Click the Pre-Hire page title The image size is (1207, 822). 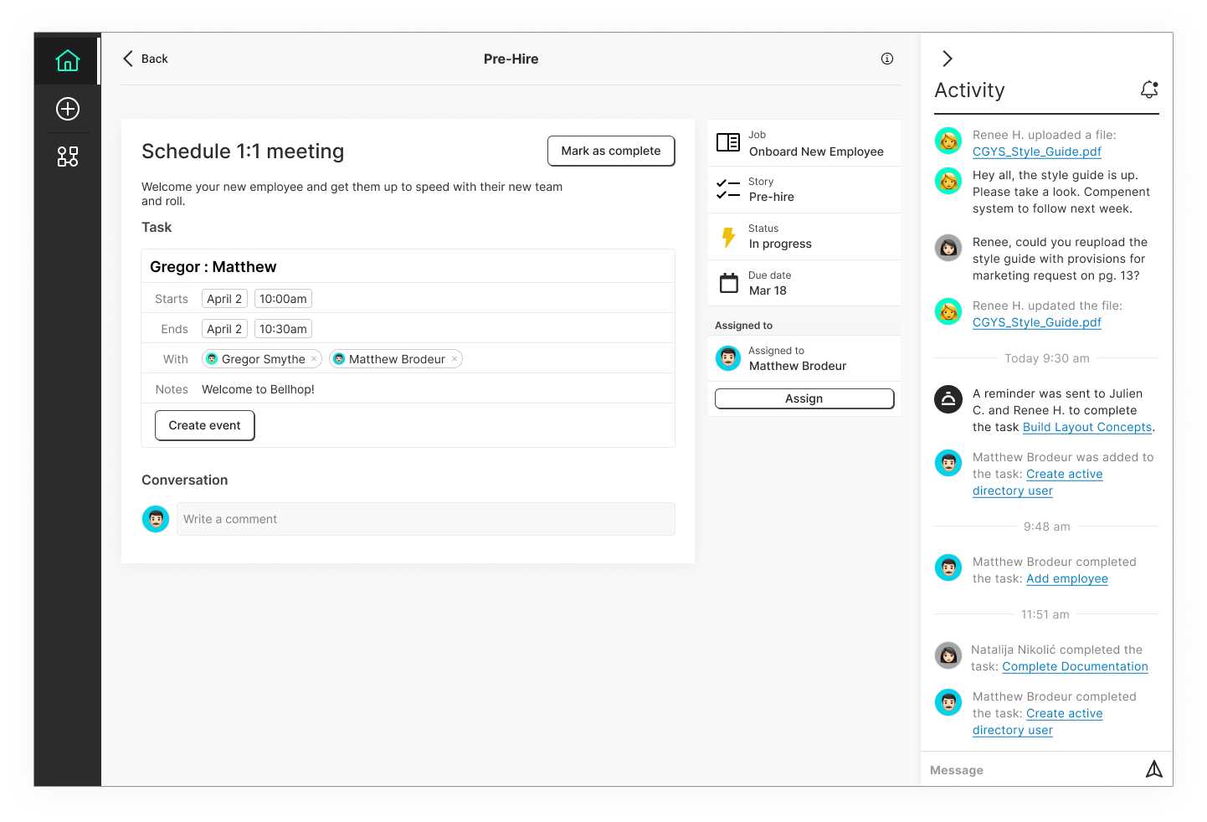(x=511, y=59)
